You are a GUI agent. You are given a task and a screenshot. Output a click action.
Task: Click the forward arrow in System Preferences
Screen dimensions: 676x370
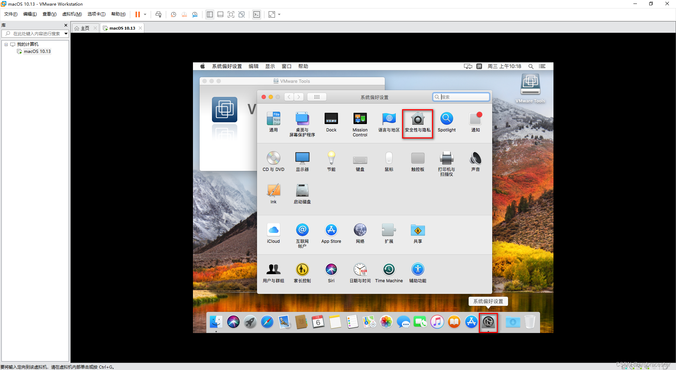coord(299,97)
